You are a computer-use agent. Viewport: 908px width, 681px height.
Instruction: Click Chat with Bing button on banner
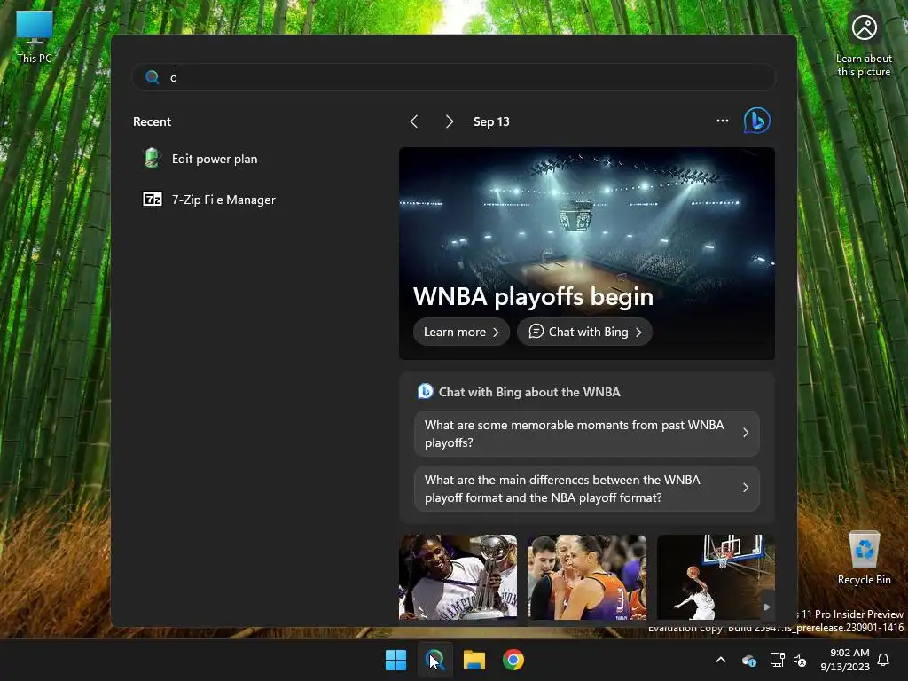(x=584, y=332)
